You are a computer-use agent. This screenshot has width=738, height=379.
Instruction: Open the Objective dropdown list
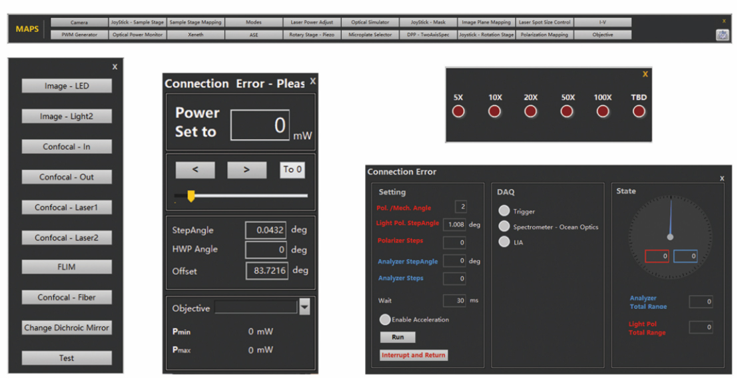(304, 307)
